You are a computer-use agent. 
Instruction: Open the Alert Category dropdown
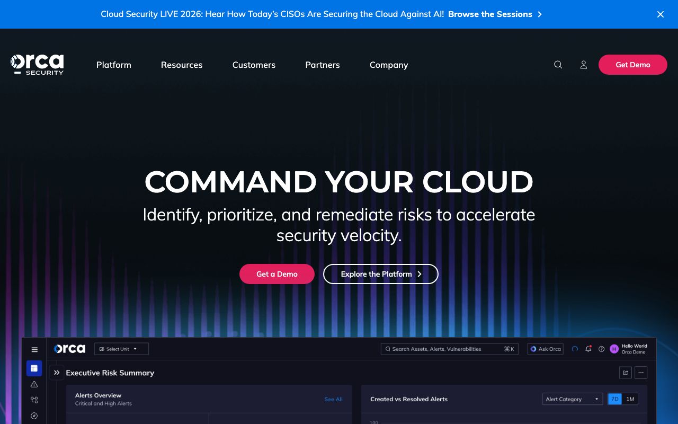pyautogui.click(x=573, y=399)
